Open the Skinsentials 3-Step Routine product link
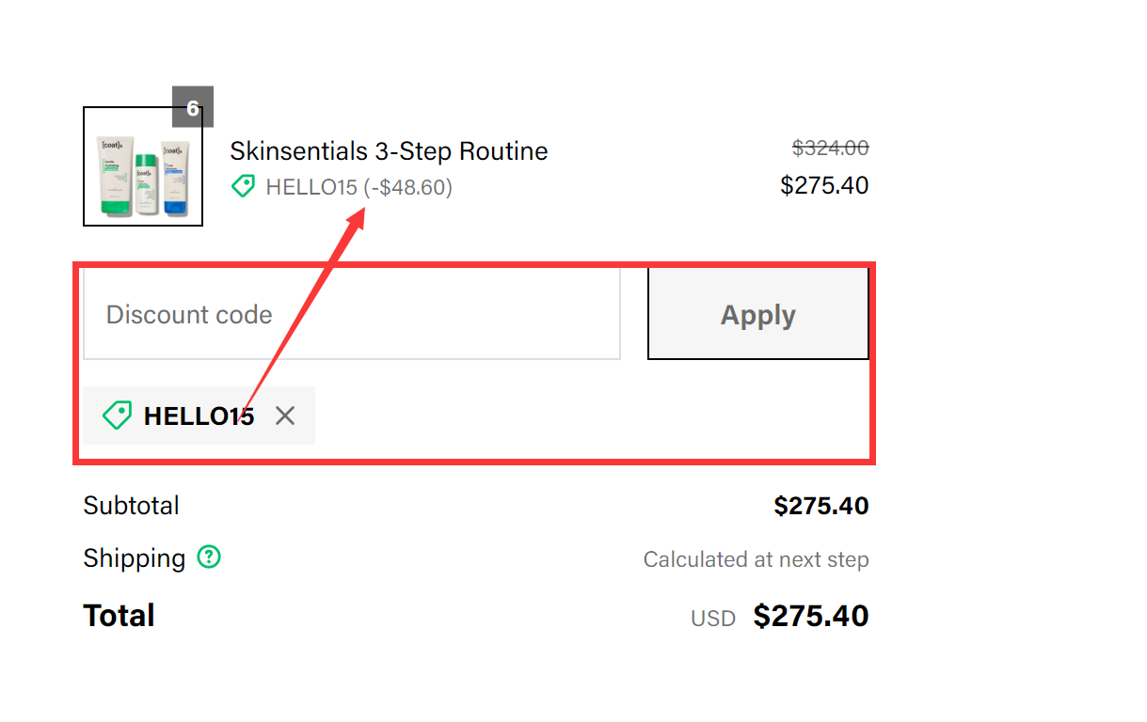This screenshot has height=722, width=1147. click(x=389, y=150)
